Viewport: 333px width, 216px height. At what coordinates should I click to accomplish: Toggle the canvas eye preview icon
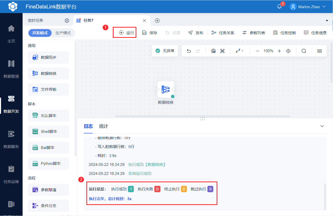tap(213, 51)
